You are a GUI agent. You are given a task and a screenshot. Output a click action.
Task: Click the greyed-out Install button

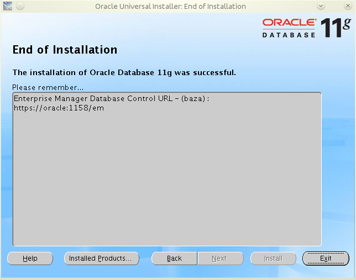click(x=273, y=258)
